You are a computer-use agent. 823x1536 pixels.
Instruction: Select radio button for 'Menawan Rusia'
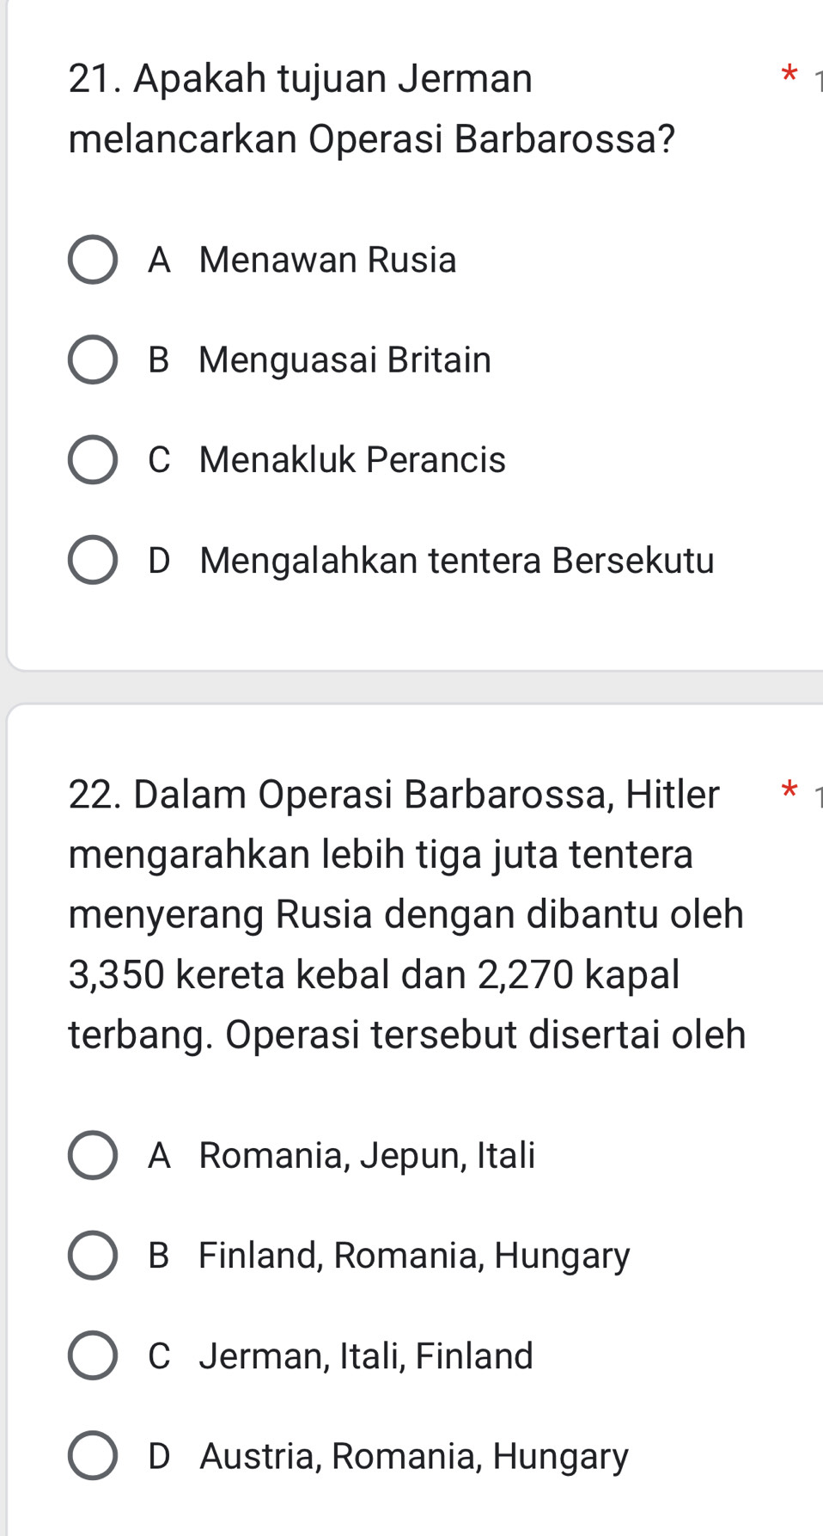point(93,260)
